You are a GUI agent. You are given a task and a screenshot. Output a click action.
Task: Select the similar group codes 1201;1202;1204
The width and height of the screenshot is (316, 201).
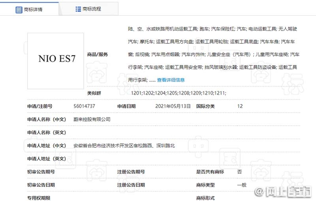coord(179,93)
